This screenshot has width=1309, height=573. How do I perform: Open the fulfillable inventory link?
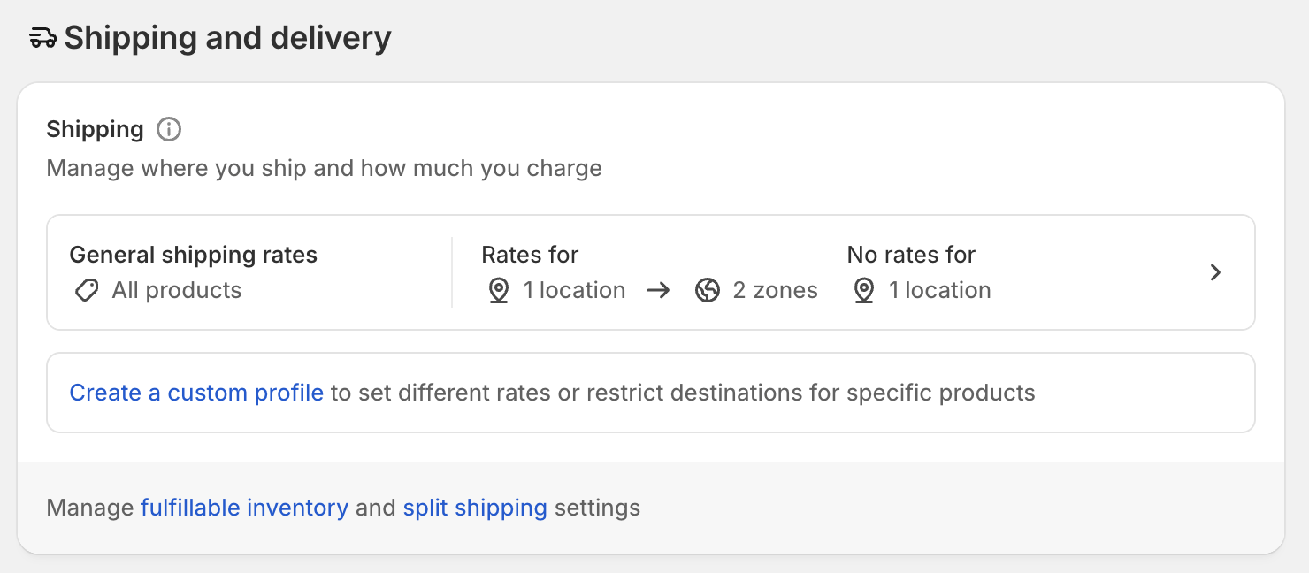click(x=244, y=508)
